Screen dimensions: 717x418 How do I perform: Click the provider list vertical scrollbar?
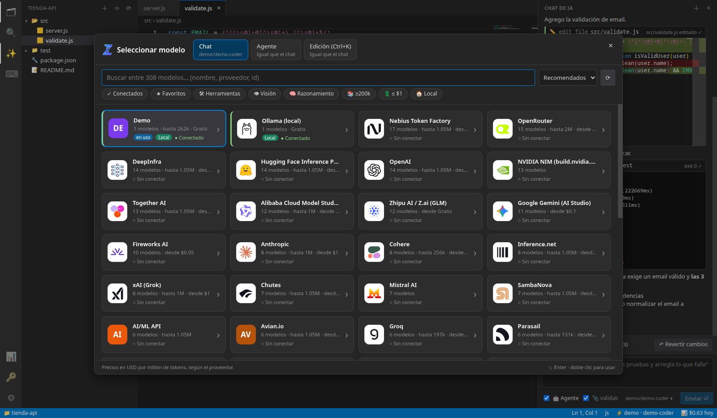point(620,161)
